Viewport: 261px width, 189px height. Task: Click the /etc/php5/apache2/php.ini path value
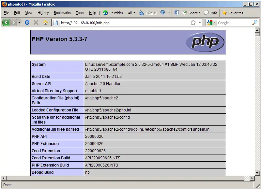108,110
